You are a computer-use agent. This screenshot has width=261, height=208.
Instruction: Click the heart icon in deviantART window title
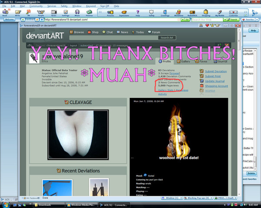click(x=207, y=26)
